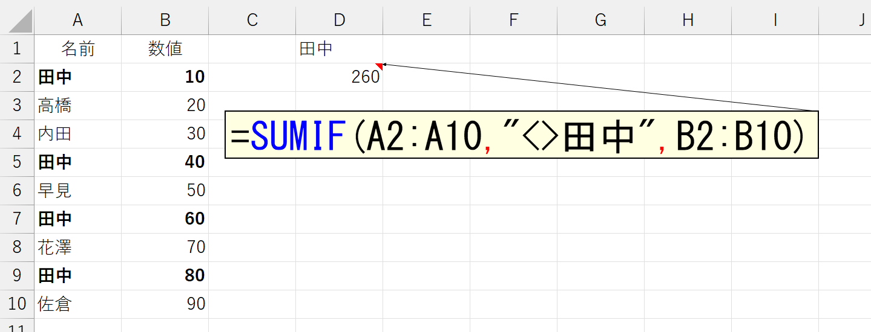Click cell B8 with value 70
This screenshot has width=871, height=332.
pyautogui.click(x=165, y=247)
